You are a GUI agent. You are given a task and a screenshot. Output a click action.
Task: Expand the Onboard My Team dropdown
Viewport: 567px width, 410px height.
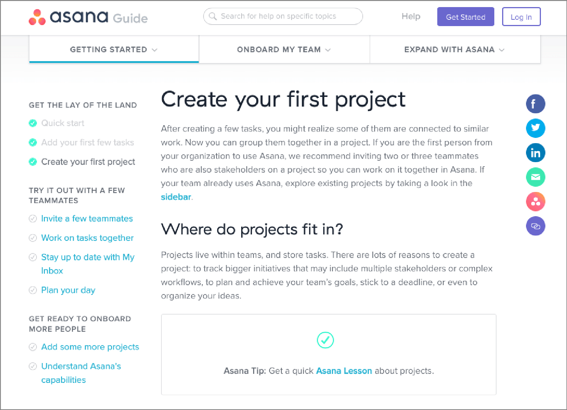click(328, 50)
